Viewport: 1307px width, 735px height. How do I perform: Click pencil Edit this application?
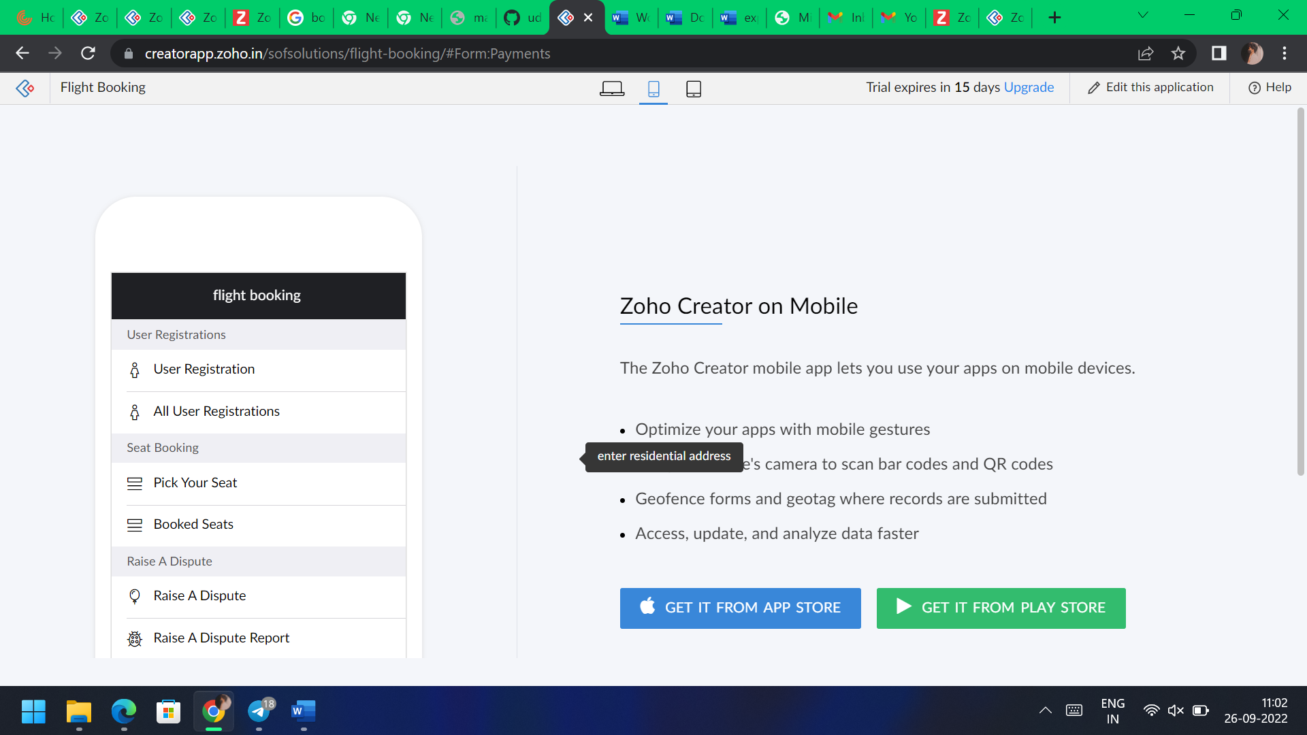tap(1093, 88)
